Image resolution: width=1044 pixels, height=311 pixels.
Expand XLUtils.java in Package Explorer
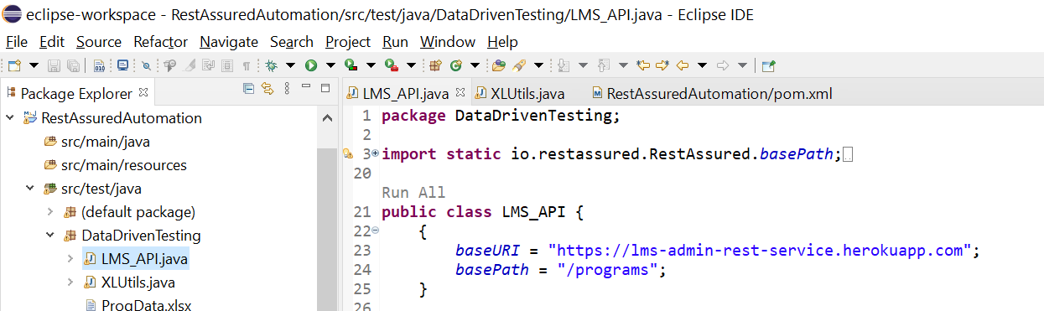[70, 282]
